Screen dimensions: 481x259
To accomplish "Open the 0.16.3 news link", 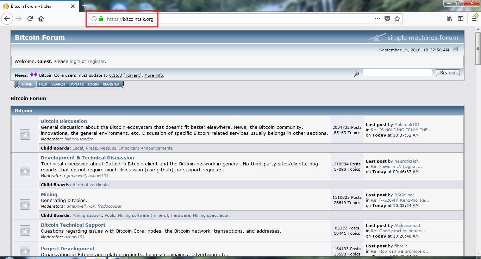I will click(115, 75).
